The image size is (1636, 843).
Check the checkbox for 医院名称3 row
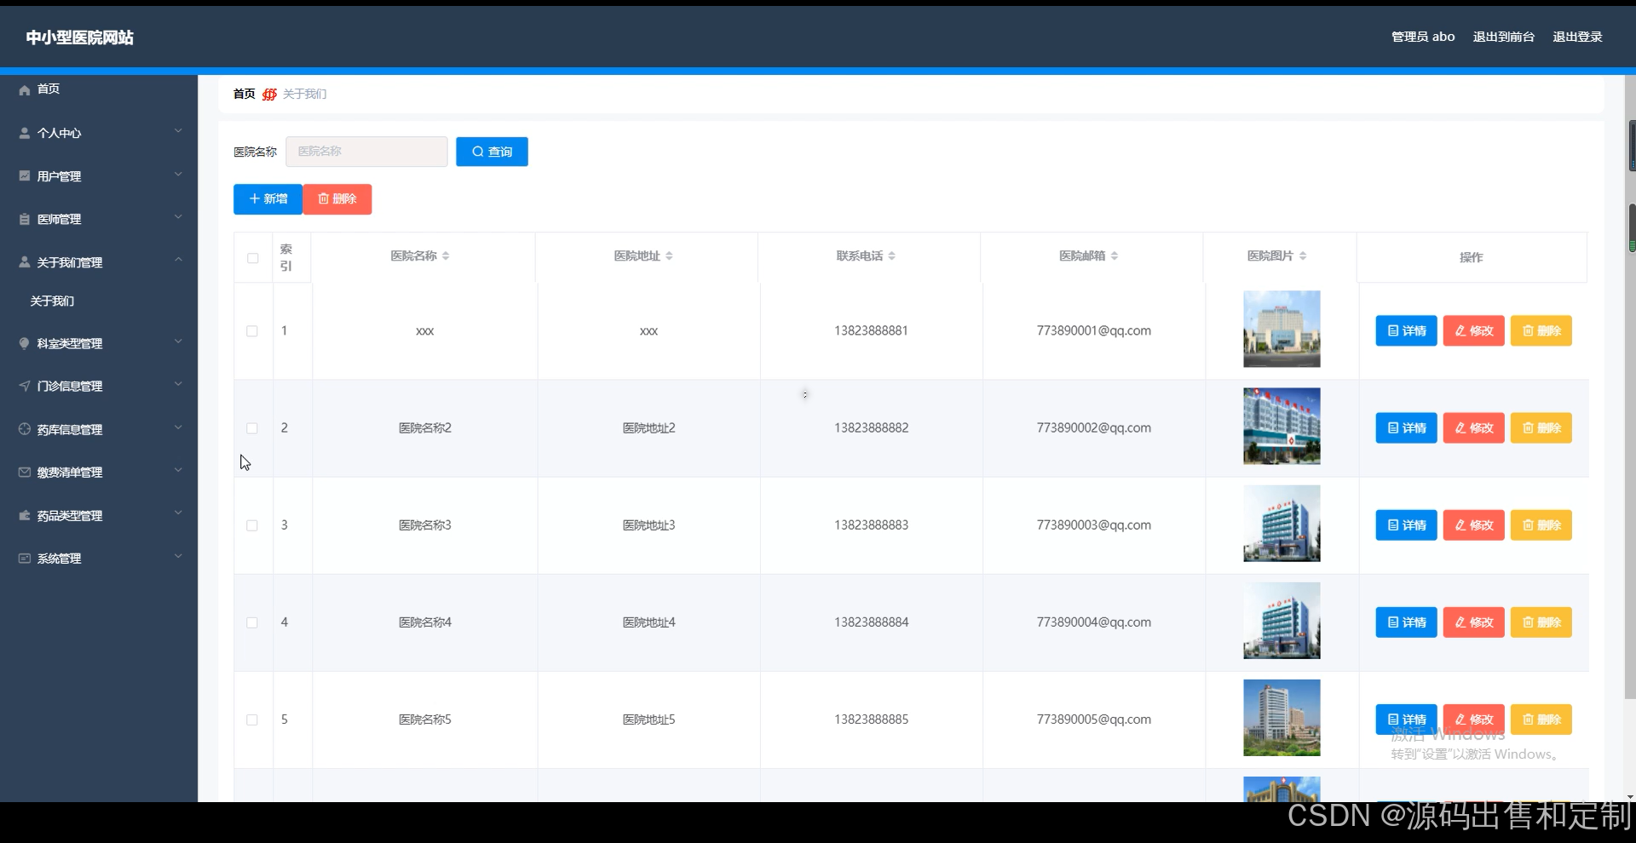click(x=252, y=525)
